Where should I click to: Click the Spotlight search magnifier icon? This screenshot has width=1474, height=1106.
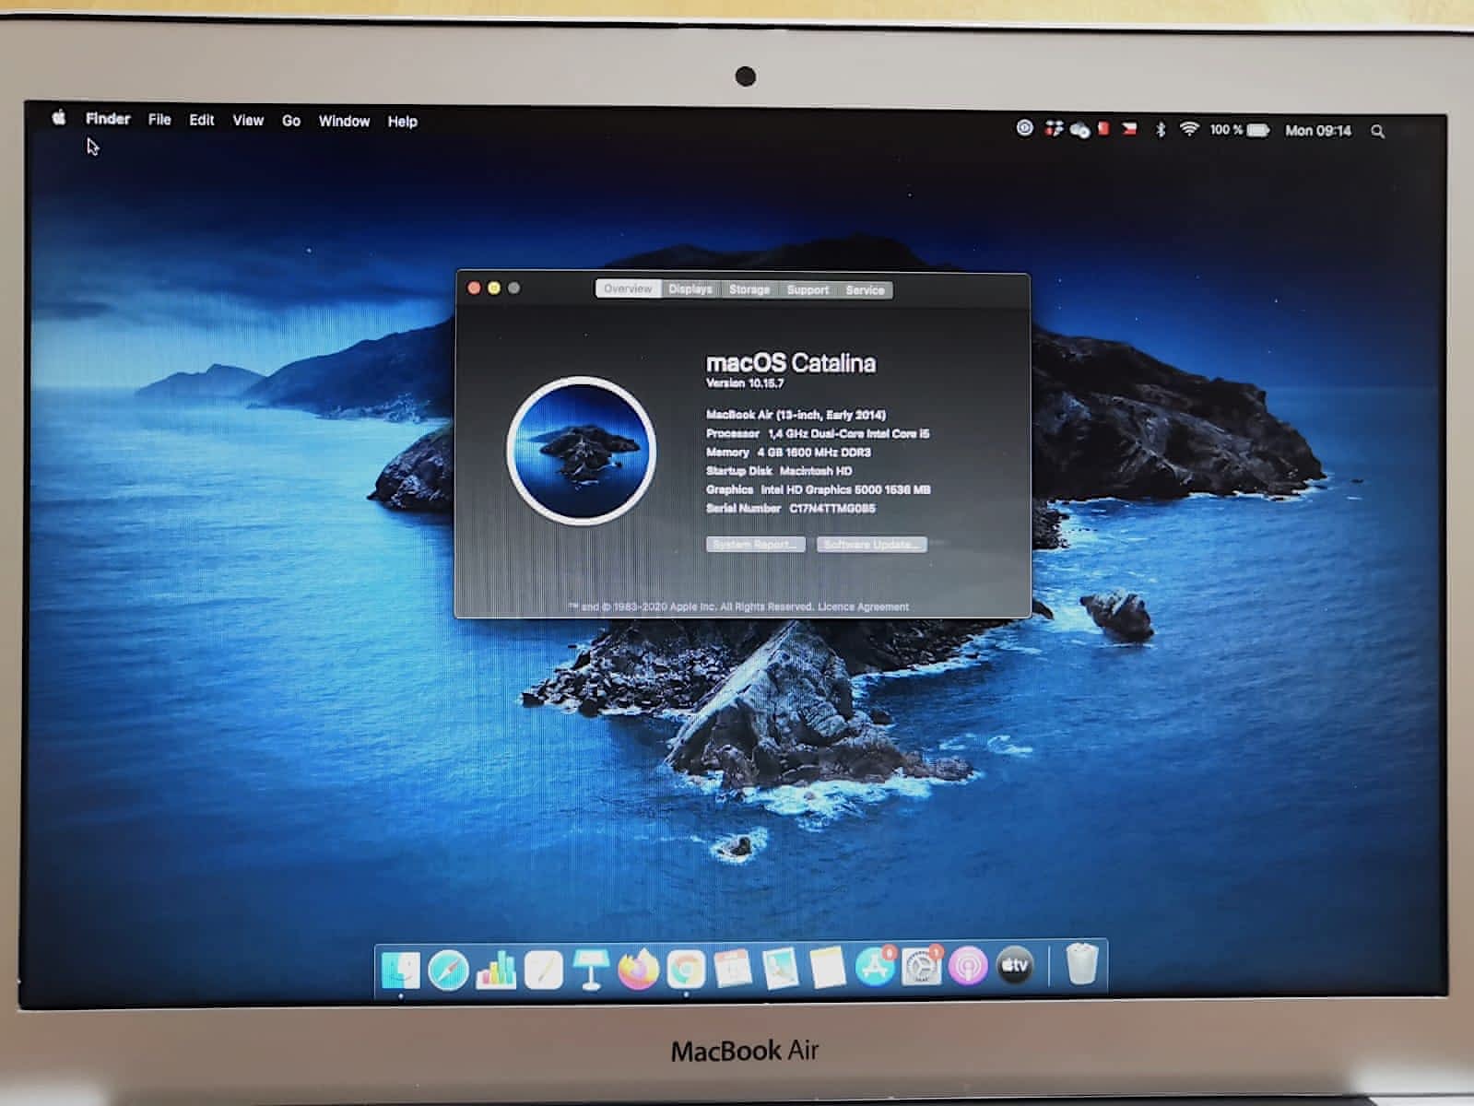click(1377, 132)
